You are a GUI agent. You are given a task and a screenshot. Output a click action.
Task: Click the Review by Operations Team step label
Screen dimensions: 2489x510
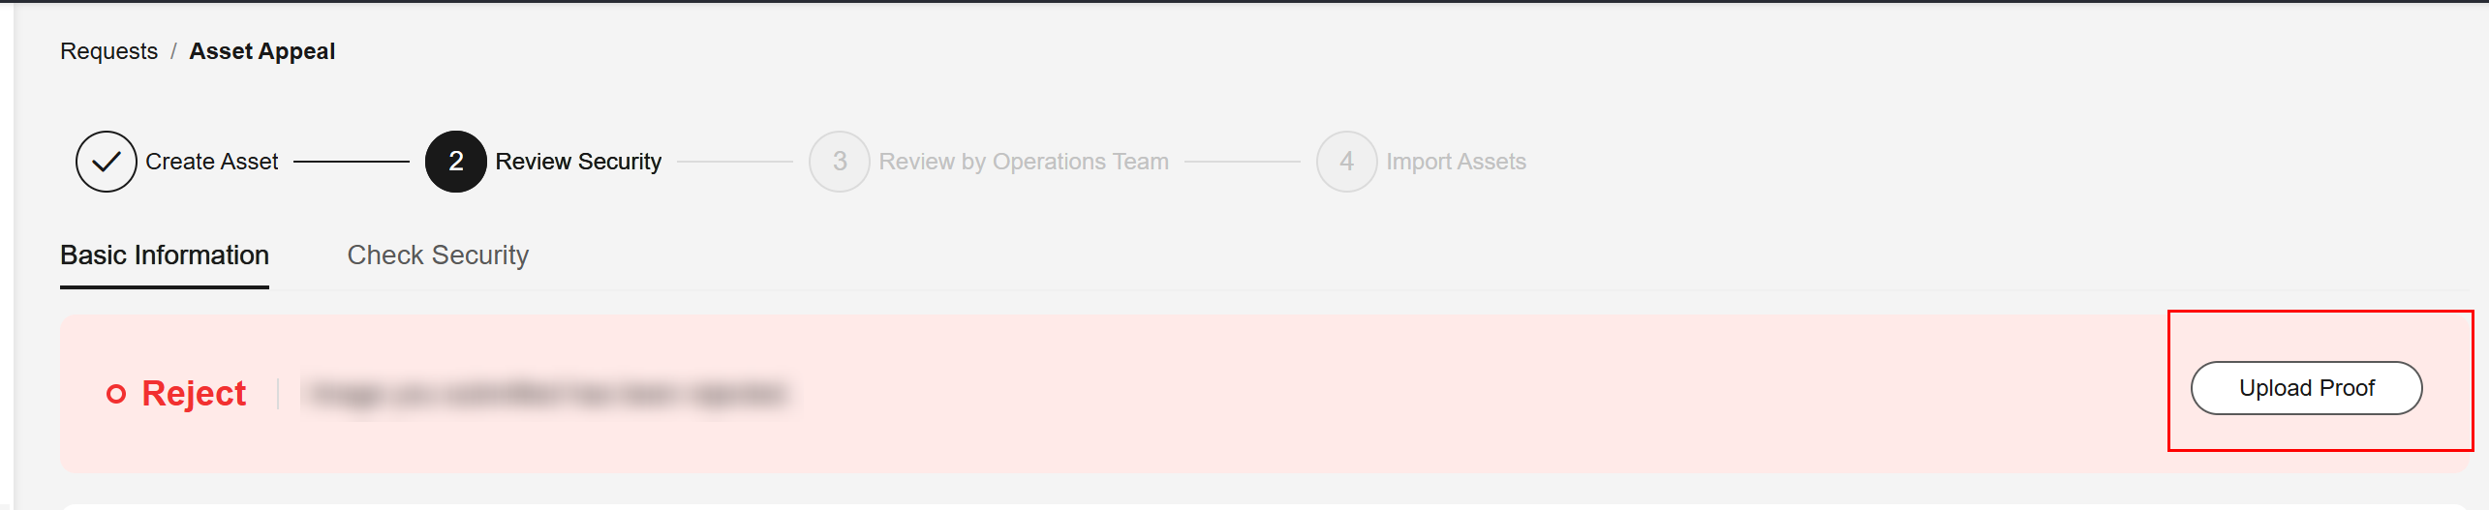[x=1024, y=162]
